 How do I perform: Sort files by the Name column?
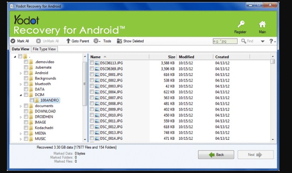pos(119,57)
